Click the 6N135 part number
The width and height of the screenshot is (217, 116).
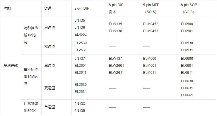pos(80,21)
